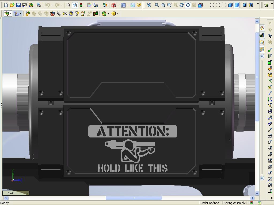Image resolution: width=274 pixels, height=205 pixels.
Task: Open an existing file
Action: pyautogui.click(x=12, y=5)
